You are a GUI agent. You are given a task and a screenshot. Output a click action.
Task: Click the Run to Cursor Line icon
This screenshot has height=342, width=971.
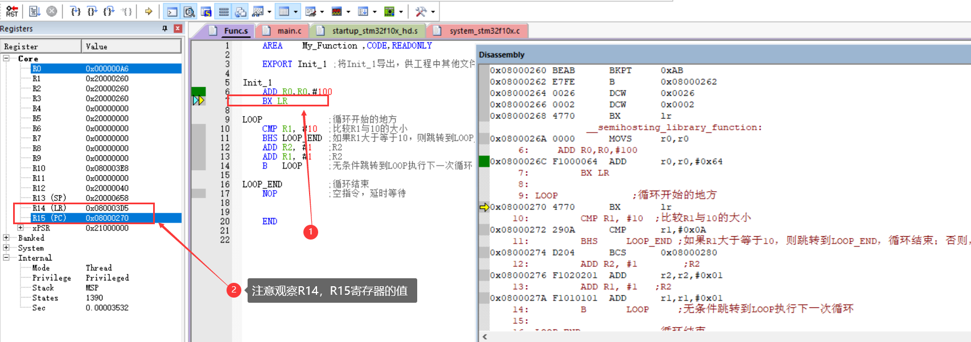pyautogui.click(x=127, y=11)
